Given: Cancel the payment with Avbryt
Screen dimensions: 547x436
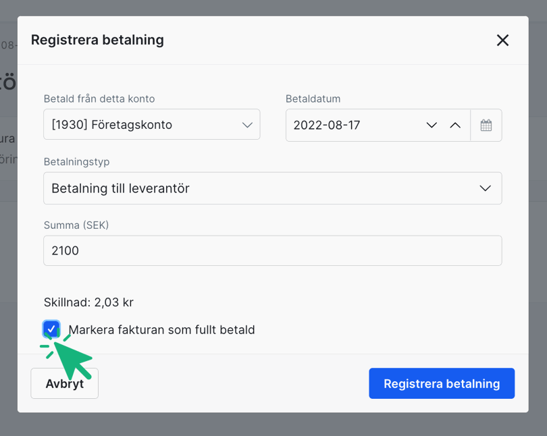Looking at the screenshot, I should 64,383.
